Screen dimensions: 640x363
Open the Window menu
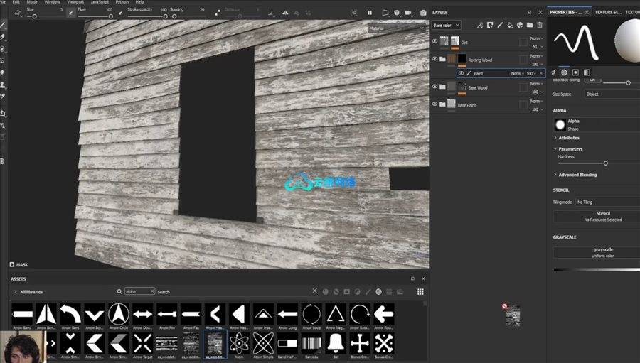(52, 2)
